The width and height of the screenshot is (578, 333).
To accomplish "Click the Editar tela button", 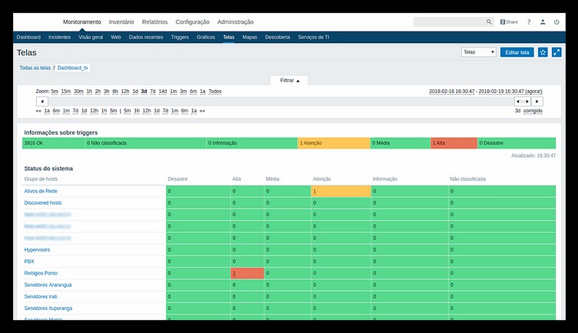I will (516, 52).
